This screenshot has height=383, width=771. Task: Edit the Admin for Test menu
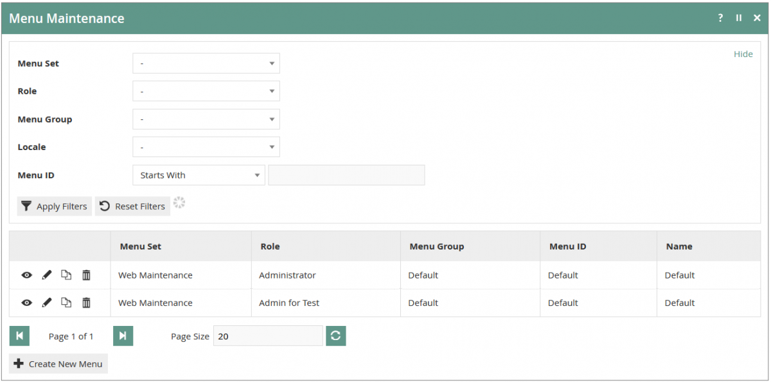click(46, 302)
